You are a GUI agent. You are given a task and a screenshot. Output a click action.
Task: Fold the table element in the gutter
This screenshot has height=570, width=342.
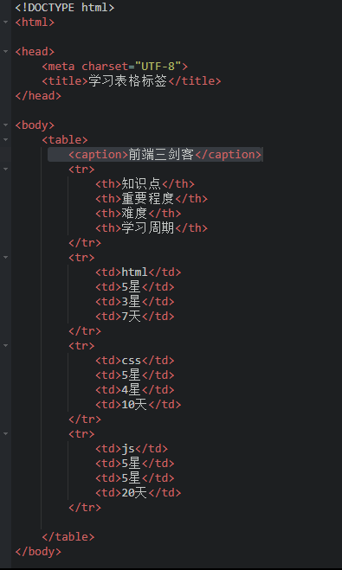pos(5,139)
